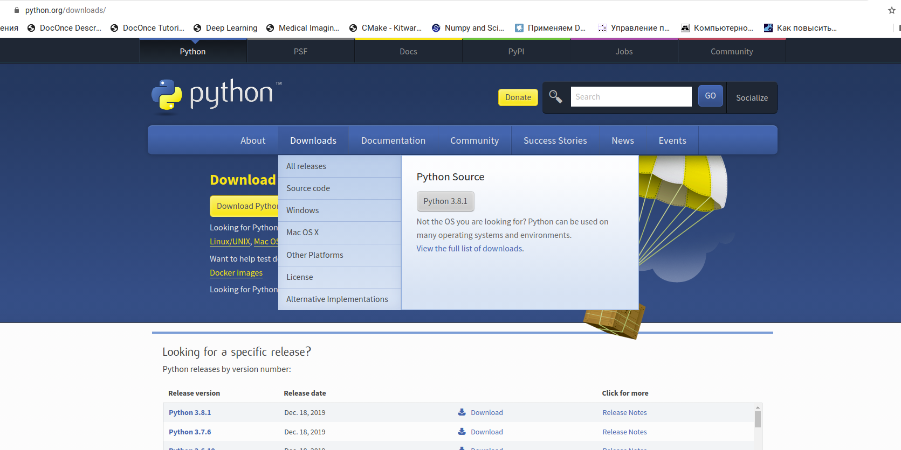Focus the Search input field
Viewport: 901px width, 450px height.
(x=631, y=97)
